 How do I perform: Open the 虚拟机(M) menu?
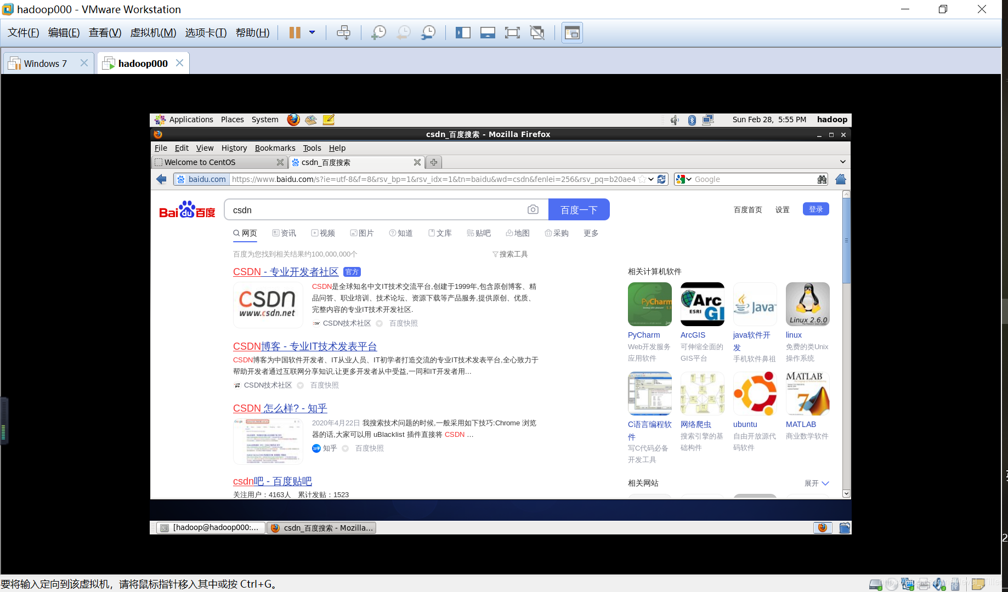point(153,32)
